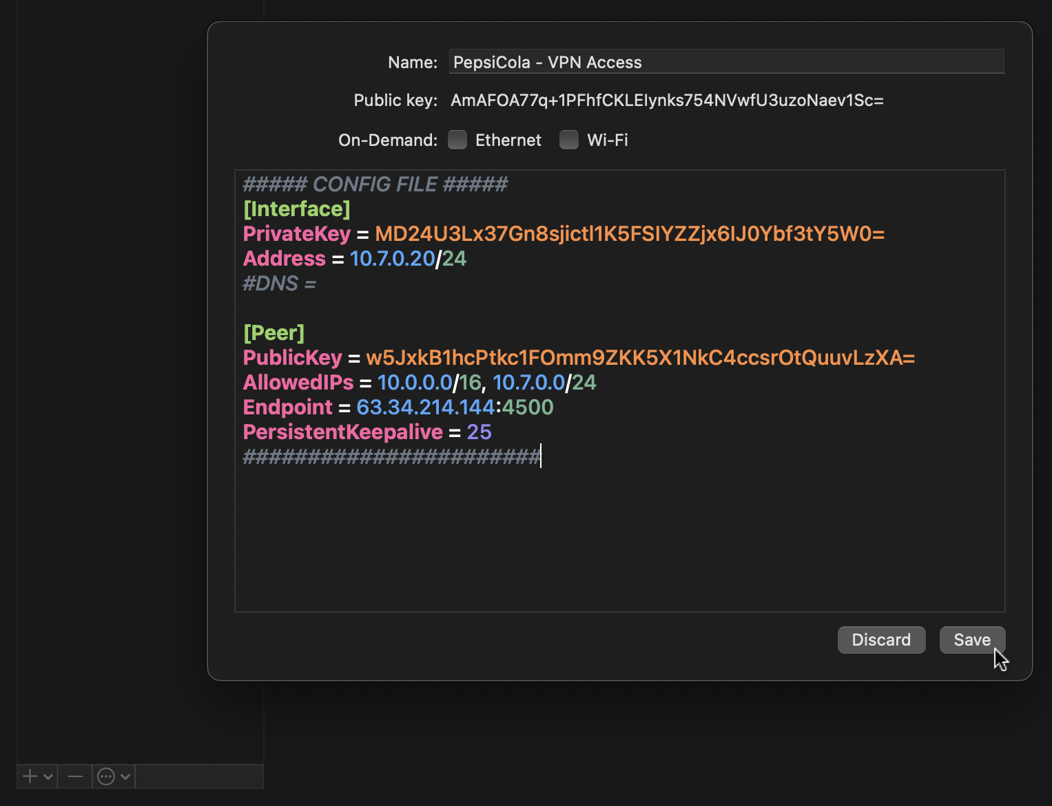Enable On-Demand for Wi-Fi
The height and width of the screenshot is (806, 1052).
coord(569,140)
